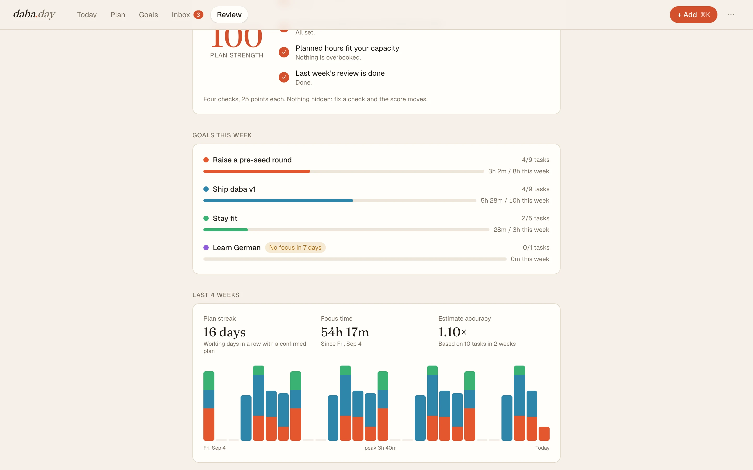This screenshot has height=470, width=753.
Task: Click the Today chart axis label
Action: pyautogui.click(x=542, y=448)
